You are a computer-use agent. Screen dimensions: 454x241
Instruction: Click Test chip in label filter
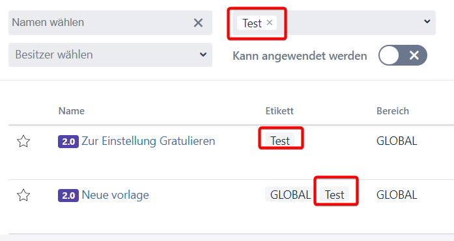tap(252, 23)
